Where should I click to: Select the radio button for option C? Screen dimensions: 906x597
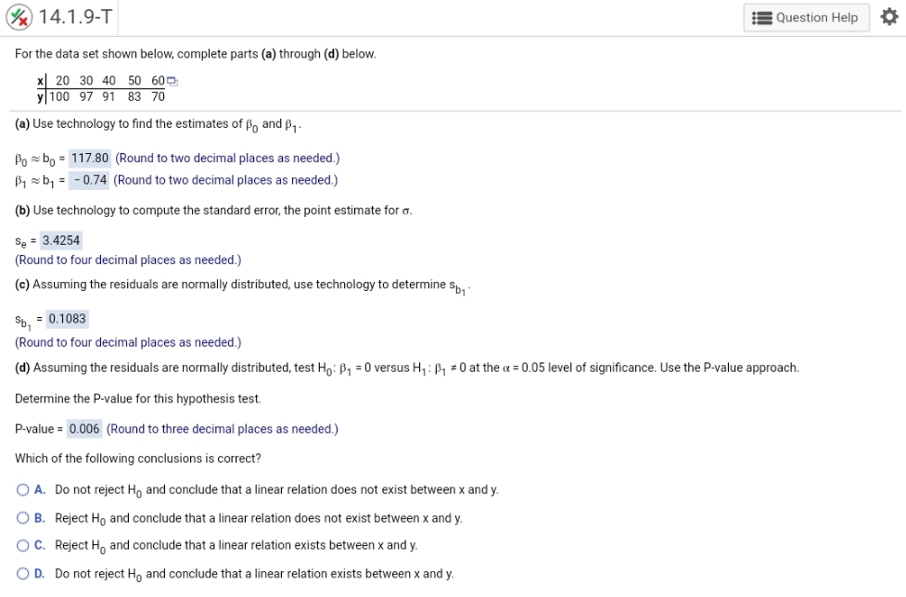[x=21, y=545]
